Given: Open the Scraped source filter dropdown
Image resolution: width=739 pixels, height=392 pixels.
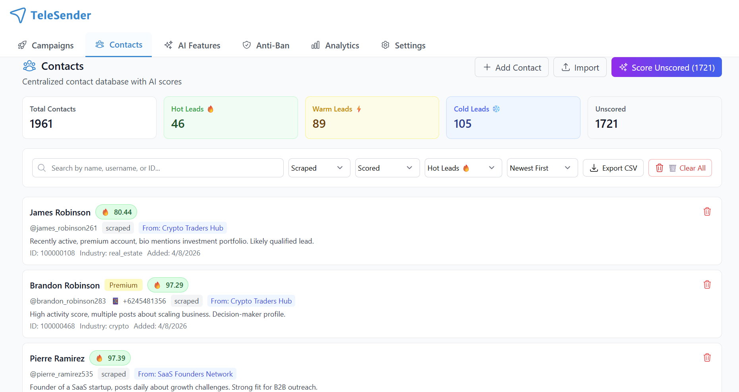Looking at the screenshot, I should tap(319, 168).
